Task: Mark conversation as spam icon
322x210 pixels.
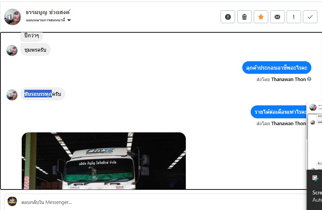Action: point(227,17)
